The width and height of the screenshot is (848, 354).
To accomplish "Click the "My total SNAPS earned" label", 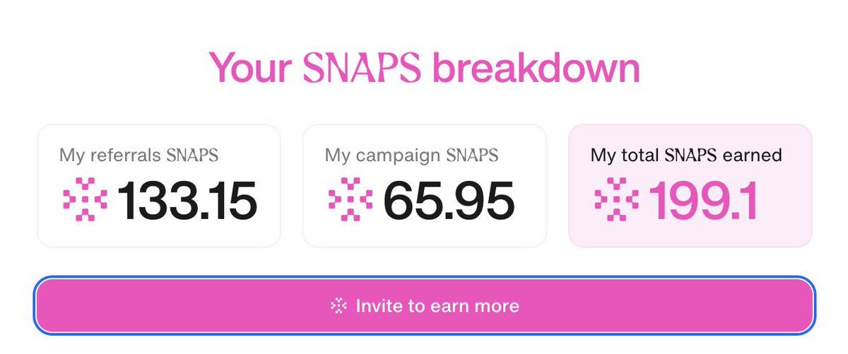I will pos(686,155).
